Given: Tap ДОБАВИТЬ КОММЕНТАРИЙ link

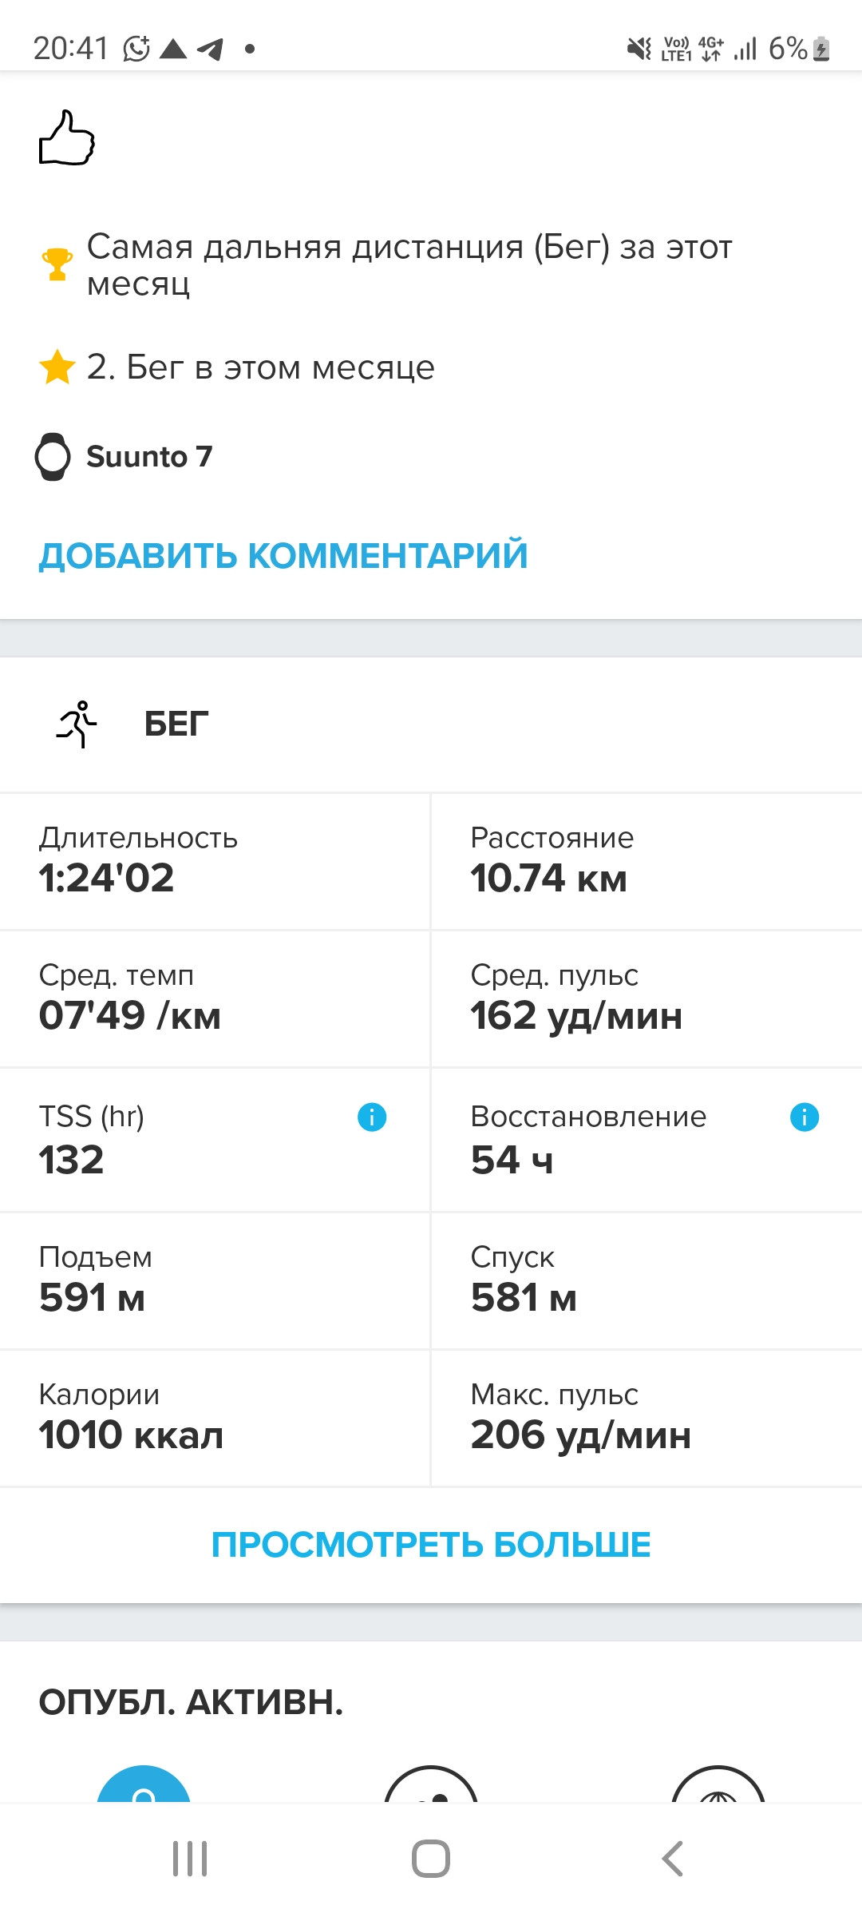Looking at the screenshot, I should pos(283,556).
